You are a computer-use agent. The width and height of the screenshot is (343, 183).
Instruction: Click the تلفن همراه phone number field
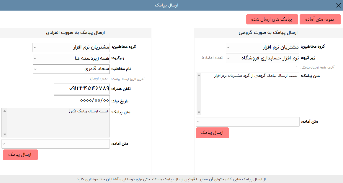tap(82, 89)
